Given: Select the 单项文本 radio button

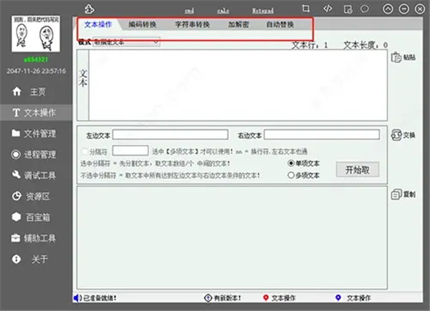Looking at the screenshot, I should pos(290,163).
